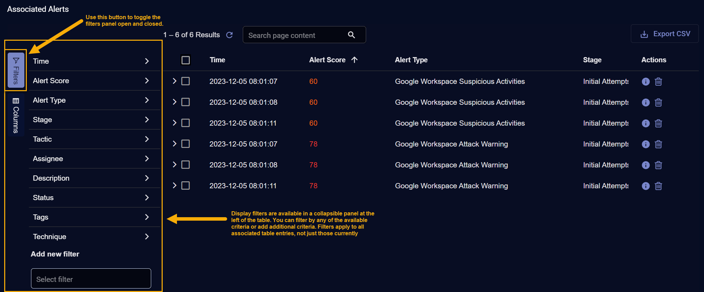704x292 pixels.
Task: Check the 08:01:08 Suspicious Activities row checkbox
Action: click(186, 102)
